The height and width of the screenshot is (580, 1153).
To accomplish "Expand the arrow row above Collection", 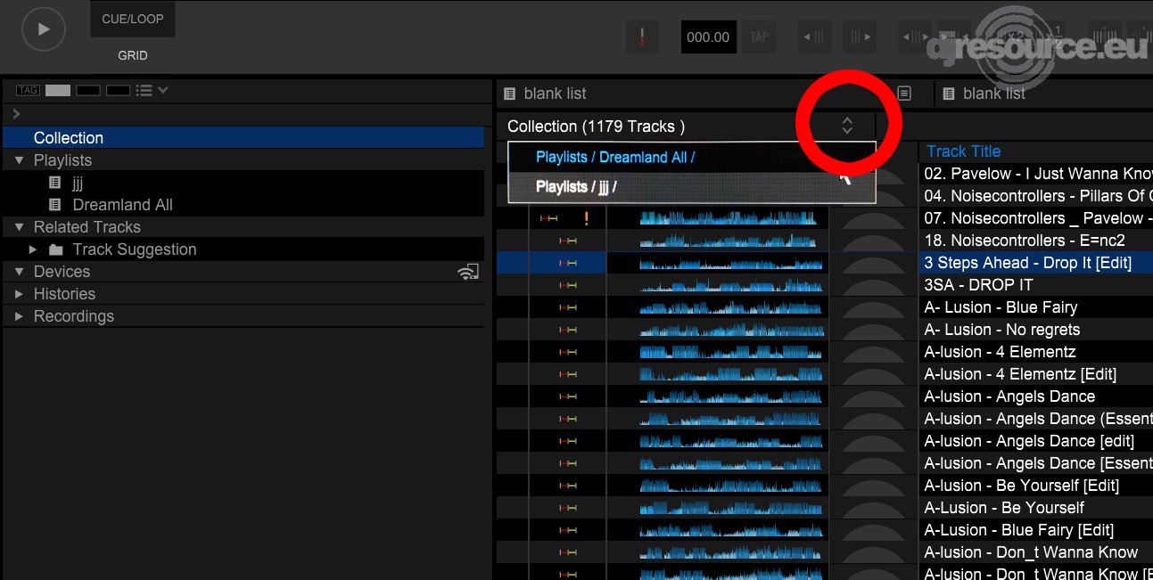I will pos(17,114).
